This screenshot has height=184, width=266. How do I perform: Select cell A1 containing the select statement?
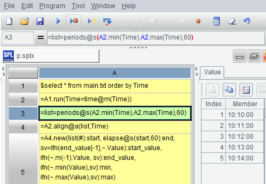pos(115,86)
